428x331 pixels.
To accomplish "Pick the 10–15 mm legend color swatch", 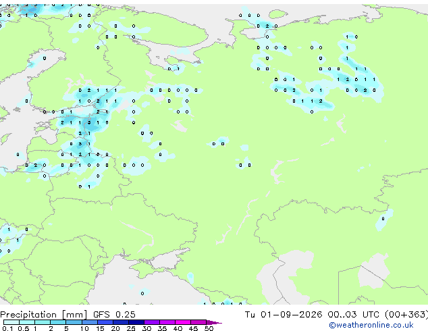I will pyautogui.click(x=89, y=322).
